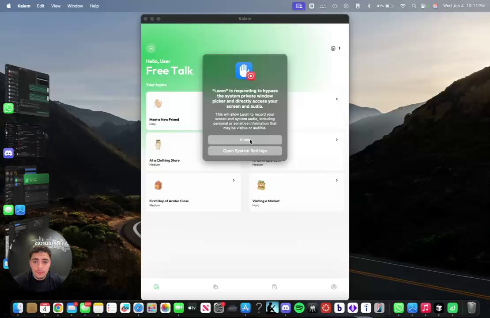The width and height of the screenshot is (490, 318).
Task: Open the Trash in the dock
Action: 471,308
